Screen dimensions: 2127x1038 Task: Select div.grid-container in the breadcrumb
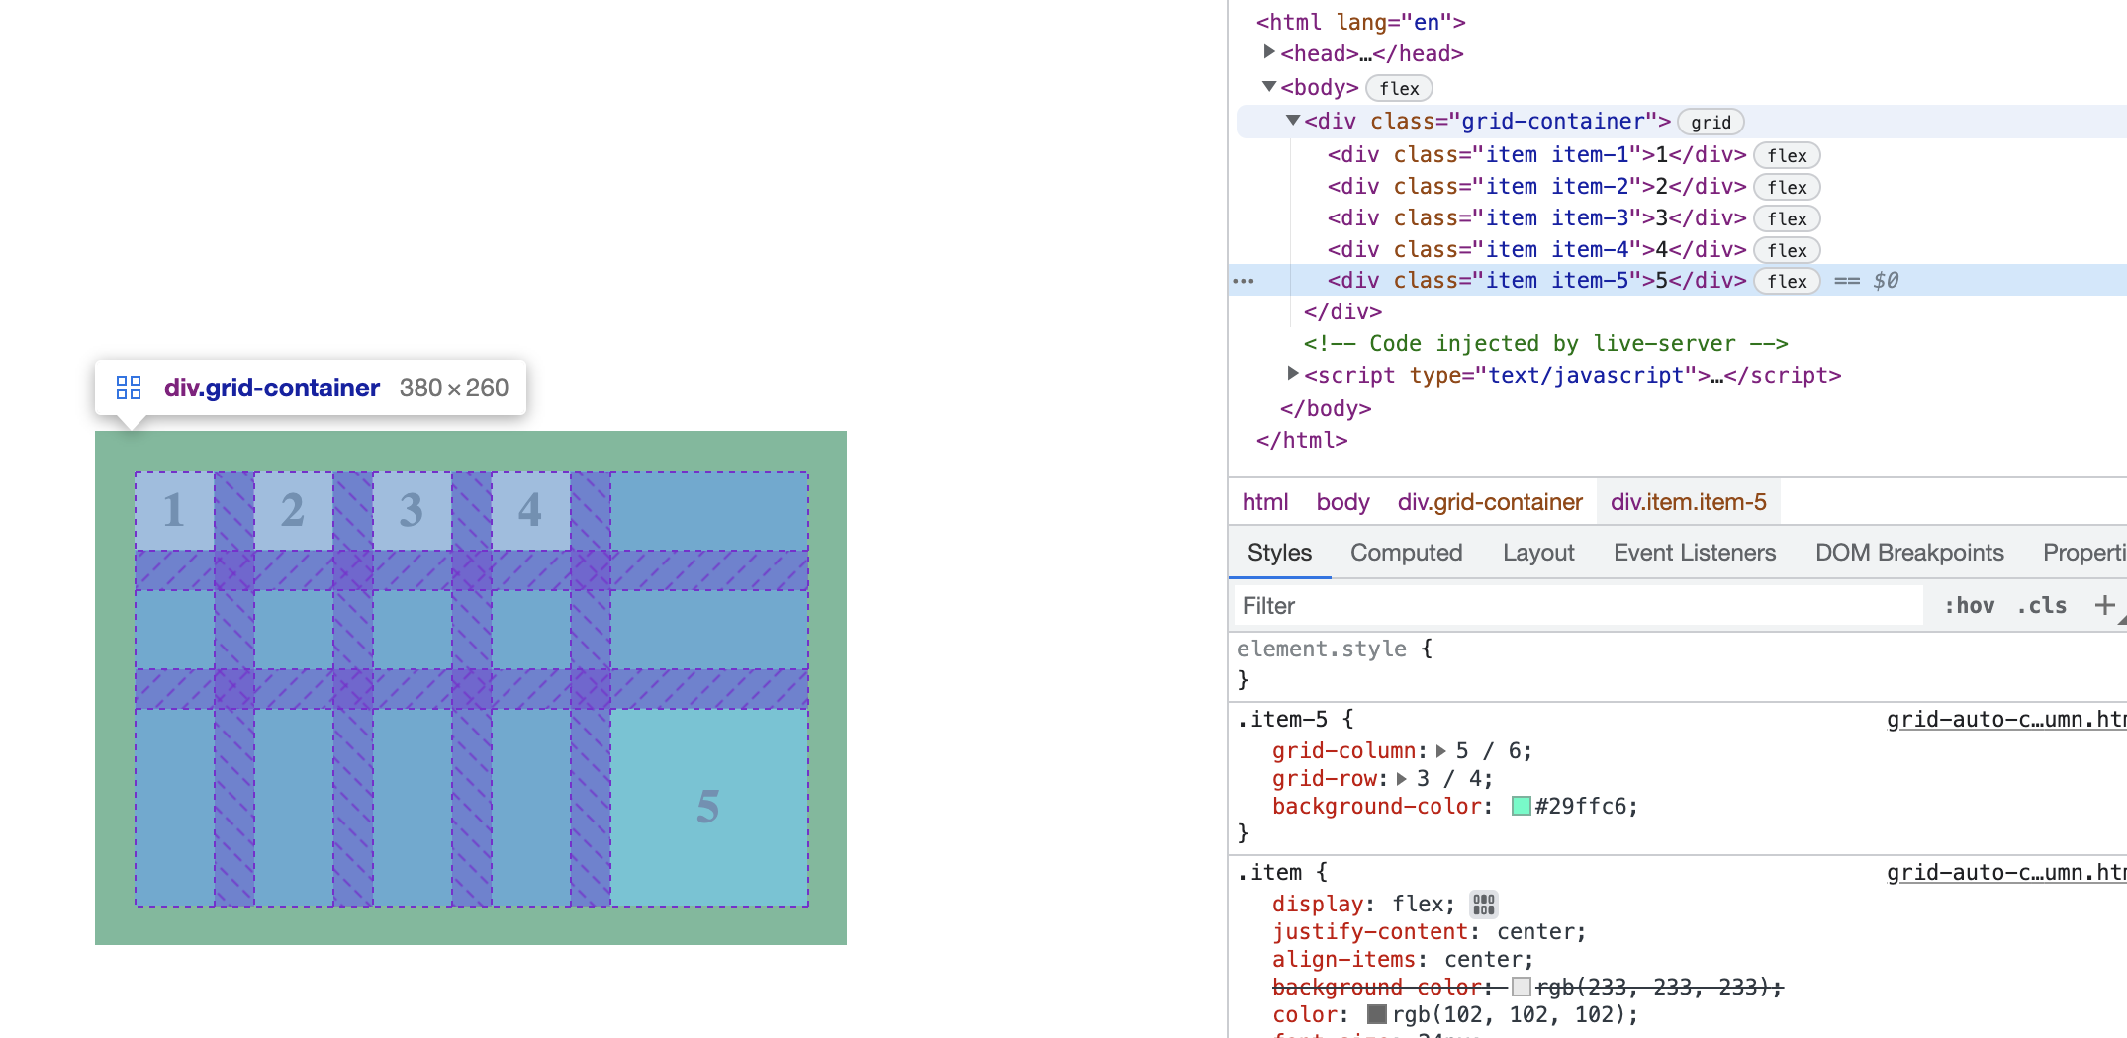click(x=1490, y=502)
